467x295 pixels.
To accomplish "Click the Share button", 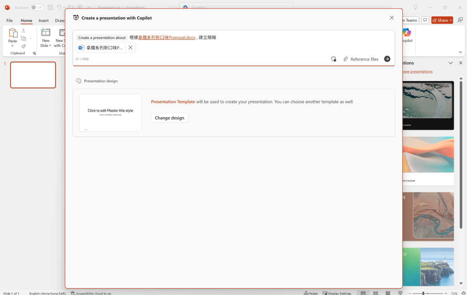I will tap(442, 20).
